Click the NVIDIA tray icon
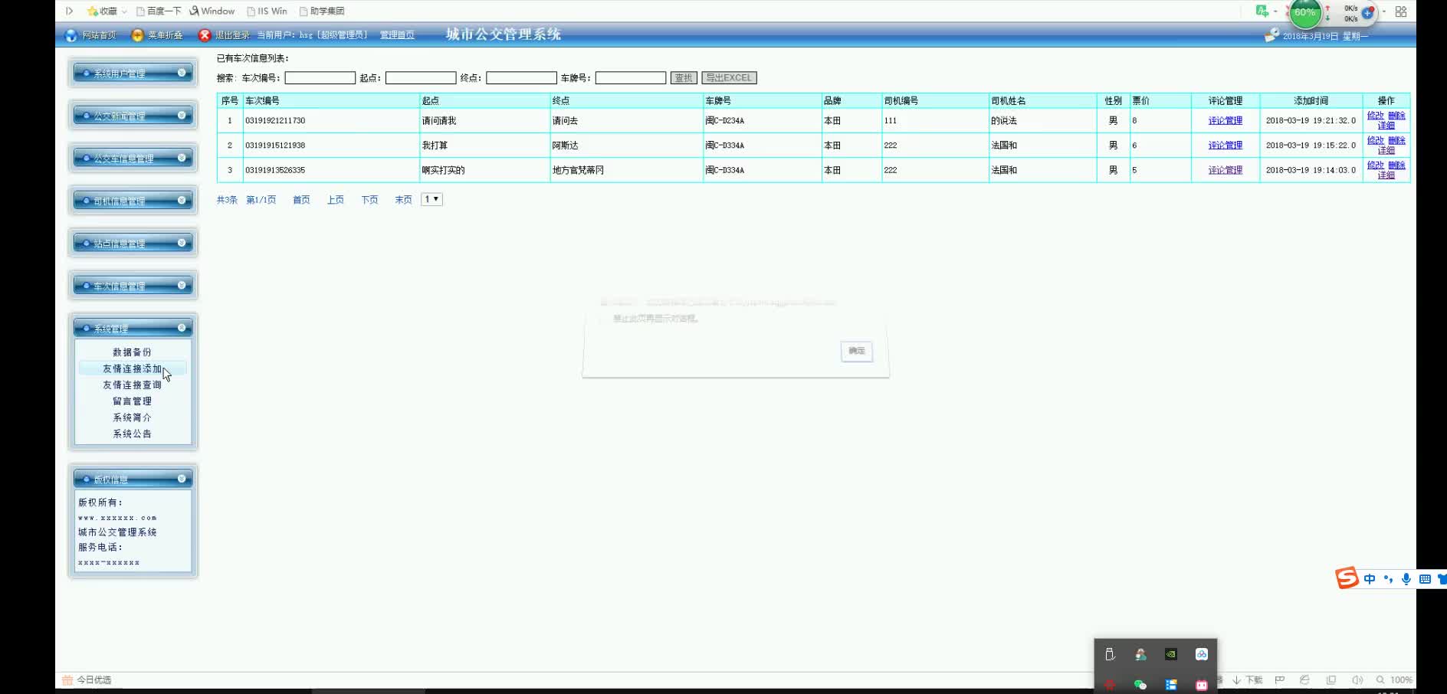1447x694 pixels. point(1170,654)
